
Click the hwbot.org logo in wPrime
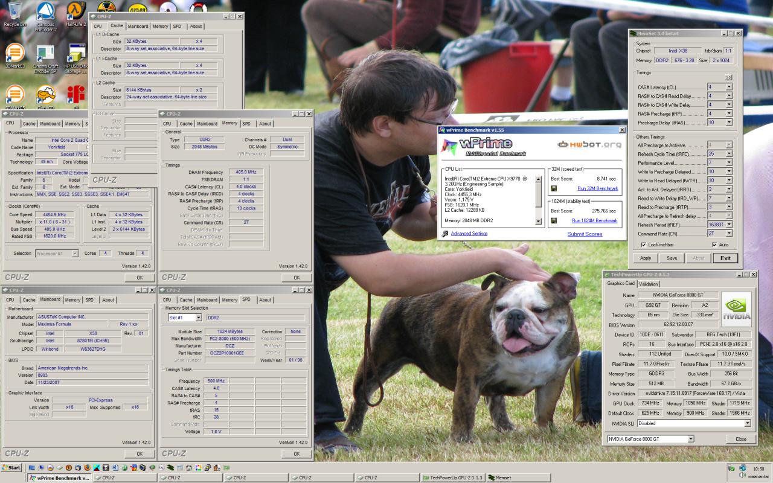click(589, 144)
